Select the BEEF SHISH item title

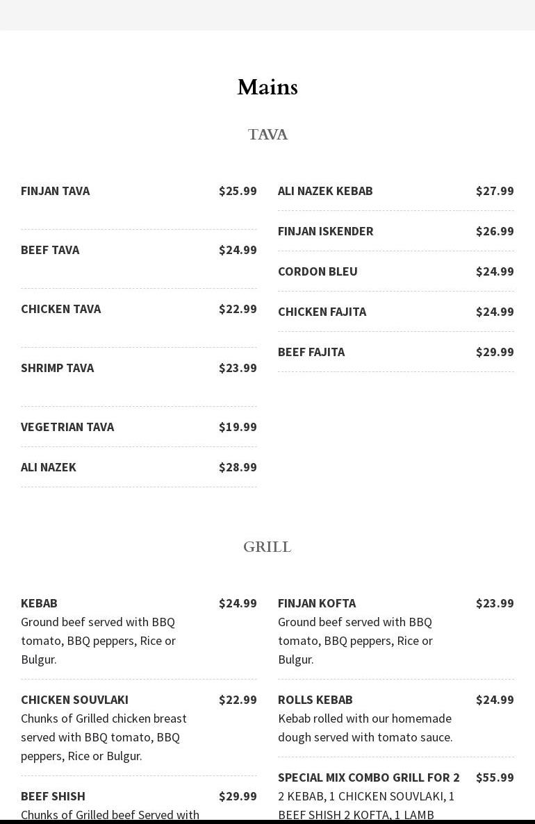pyautogui.click(x=53, y=796)
